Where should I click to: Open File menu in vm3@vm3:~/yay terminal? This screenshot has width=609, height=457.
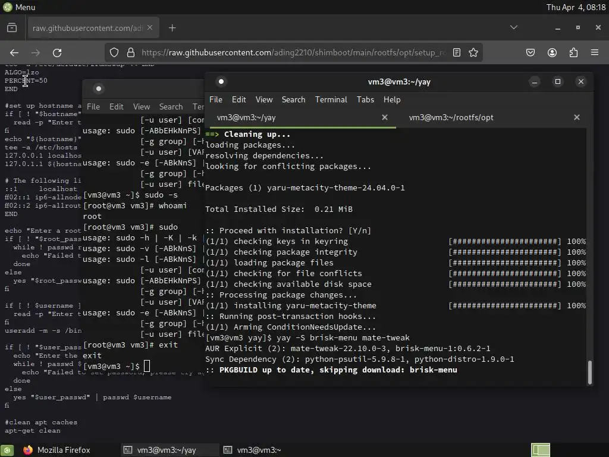click(215, 99)
